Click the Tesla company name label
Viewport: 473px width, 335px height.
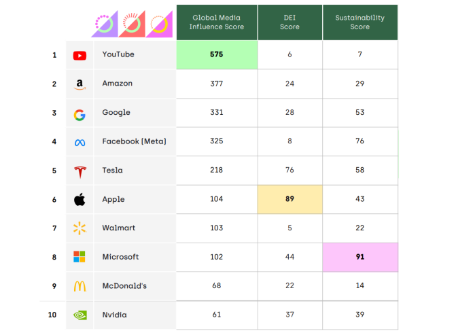(113, 170)
